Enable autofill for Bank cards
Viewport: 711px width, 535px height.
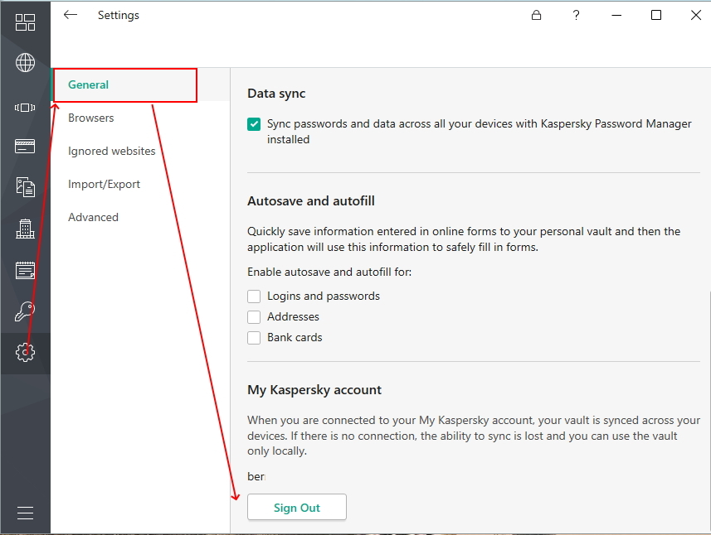coord(254,337)
